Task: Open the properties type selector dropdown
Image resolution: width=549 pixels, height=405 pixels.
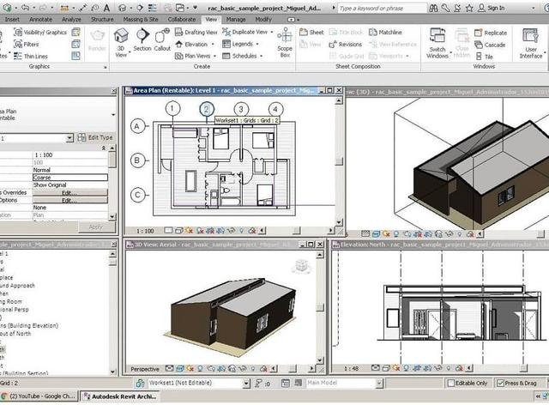Action: tap(113, 115)
